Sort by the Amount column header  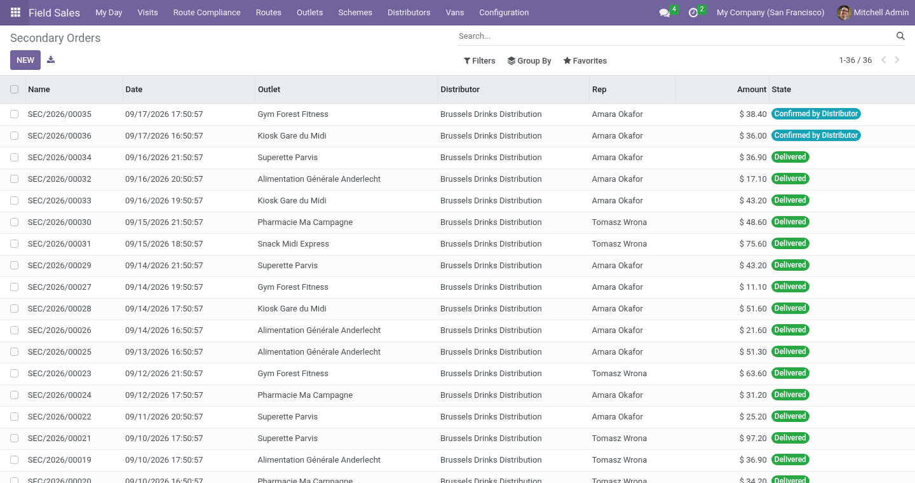pyautogui.click(x=722, y=90)
